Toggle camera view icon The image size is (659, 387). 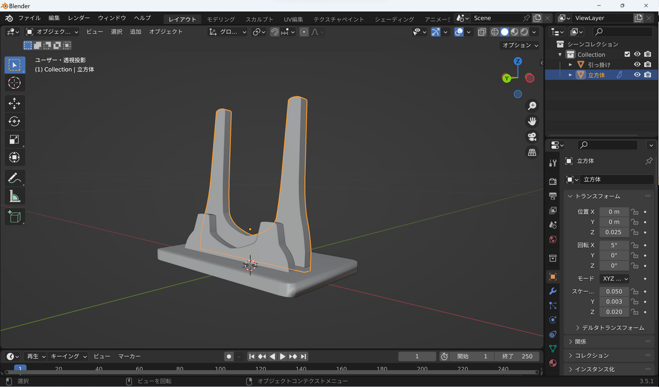pyautogui.click(x=532, y=137)
